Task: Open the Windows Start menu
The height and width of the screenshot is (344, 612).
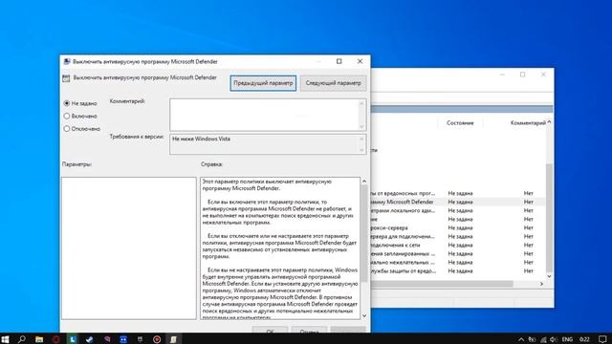Action: coord(5,339)
